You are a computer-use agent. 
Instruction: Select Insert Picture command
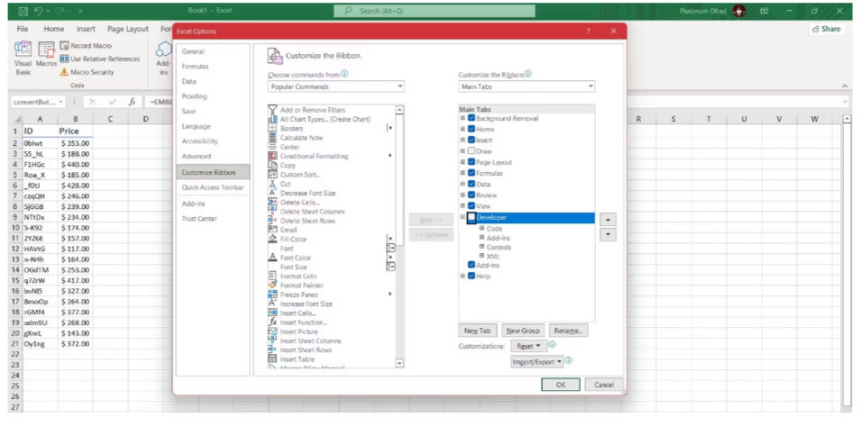click(298, 331)
